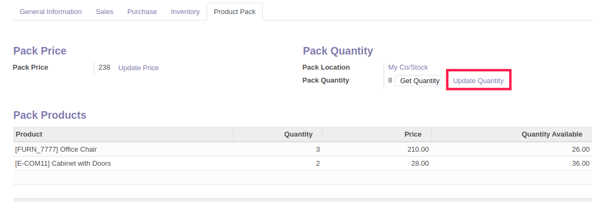601x217 pixels.
Task: Click available quantity 36.00 for Cabinet
Action: point(580,164)
